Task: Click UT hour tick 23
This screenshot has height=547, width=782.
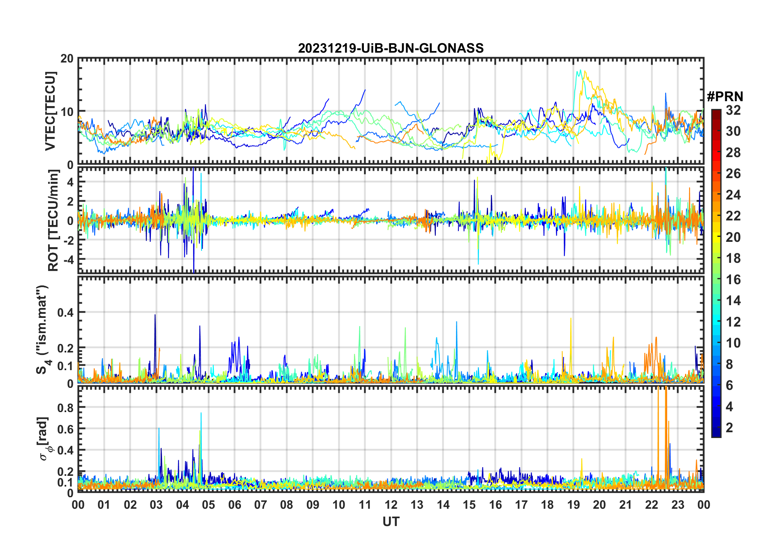Action: tap(678, 505)
